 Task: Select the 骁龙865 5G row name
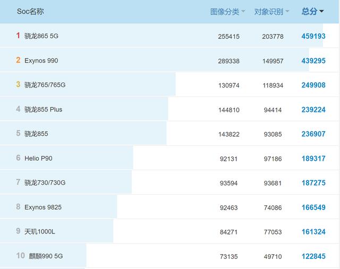[41, 36]
